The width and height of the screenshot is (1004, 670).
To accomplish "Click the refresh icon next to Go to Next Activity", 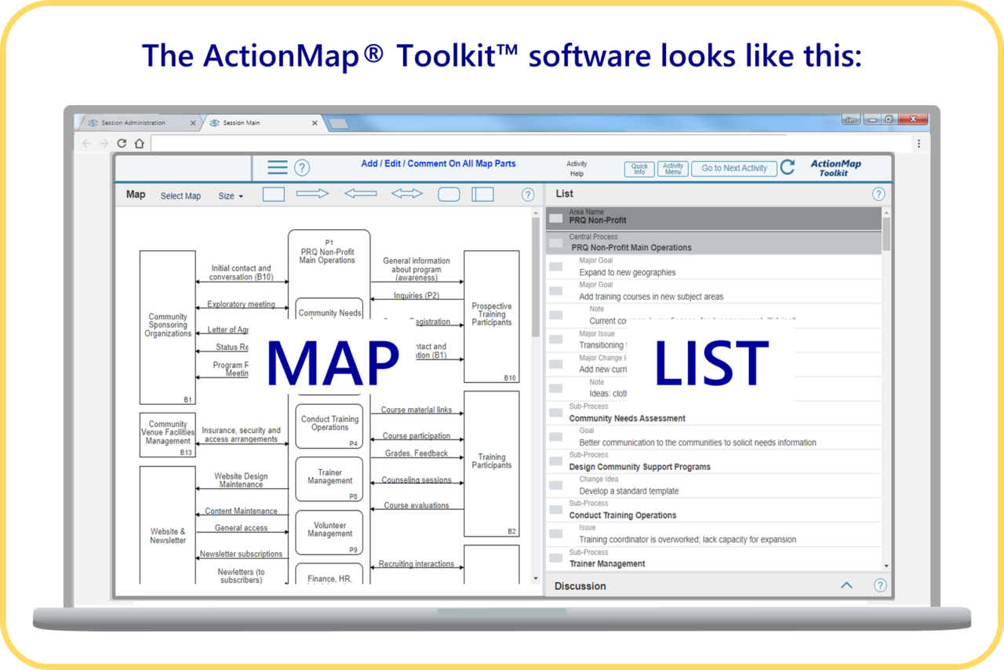I will [788, 167].
